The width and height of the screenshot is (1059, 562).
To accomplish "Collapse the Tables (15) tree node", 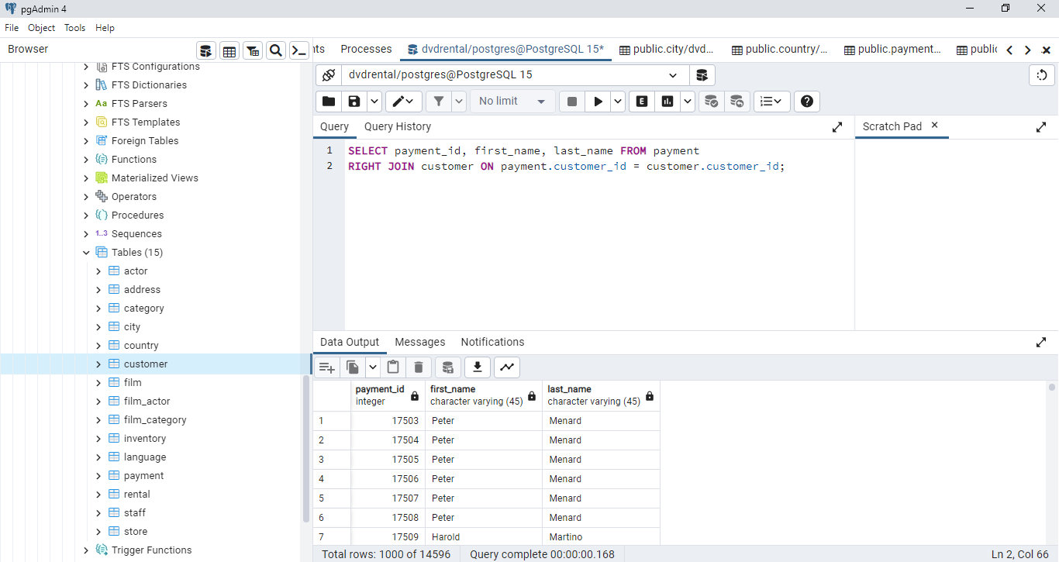I will click(86, 253).
